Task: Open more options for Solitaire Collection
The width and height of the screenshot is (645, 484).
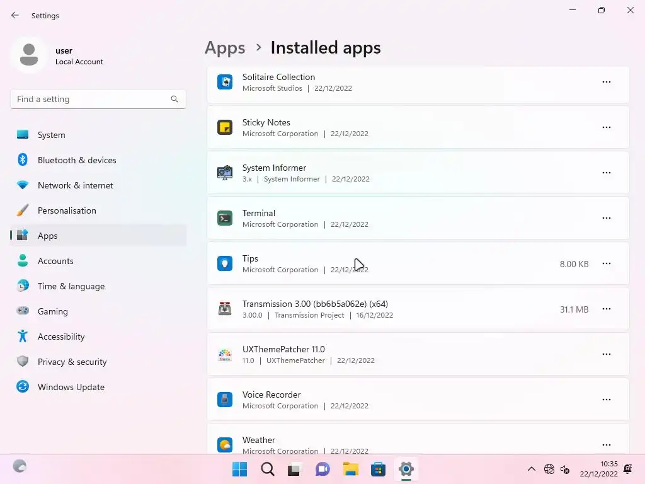Action: click(x=607, y=82)
